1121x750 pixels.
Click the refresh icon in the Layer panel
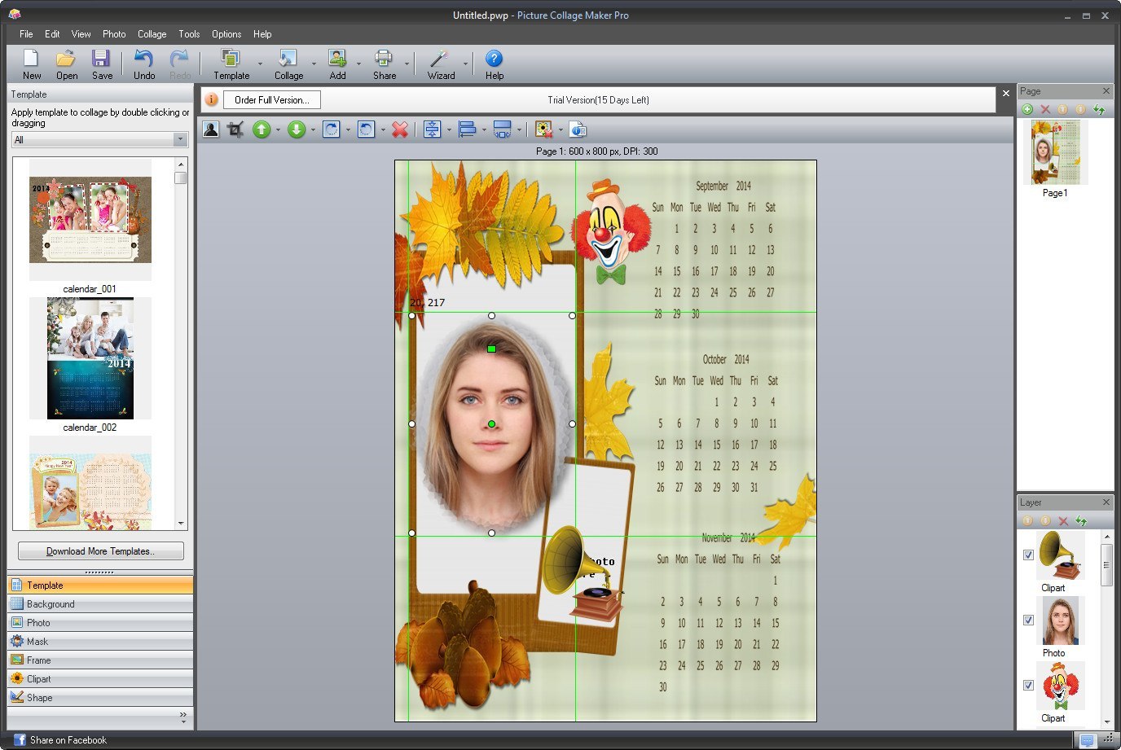1081,521
